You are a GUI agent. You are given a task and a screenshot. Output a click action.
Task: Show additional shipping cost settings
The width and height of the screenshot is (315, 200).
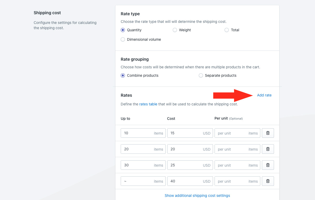[x=197, y=196]
